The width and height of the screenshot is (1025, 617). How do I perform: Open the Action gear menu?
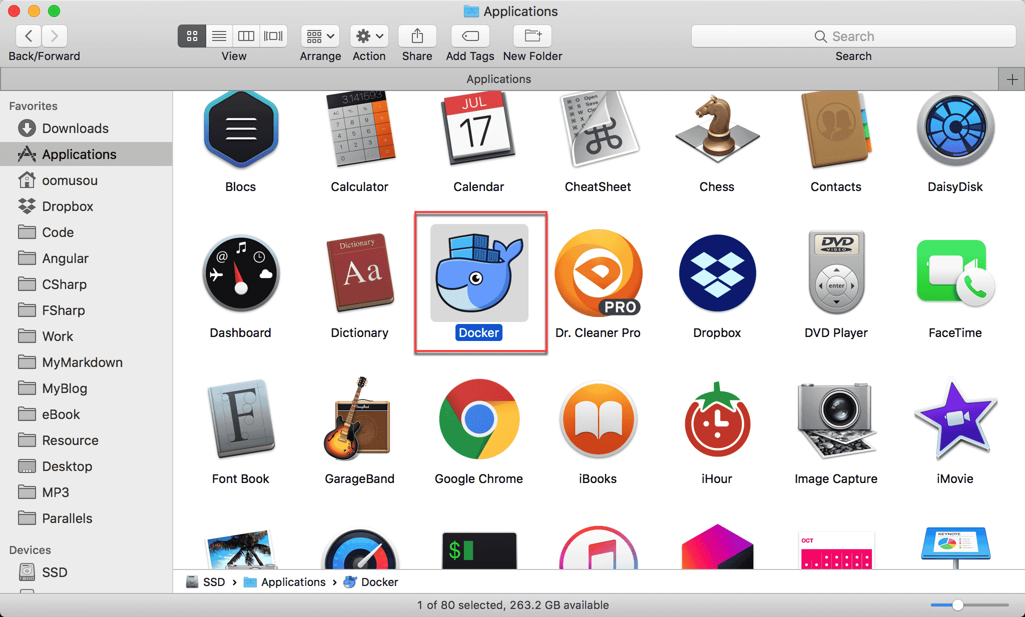coord(369,36)
